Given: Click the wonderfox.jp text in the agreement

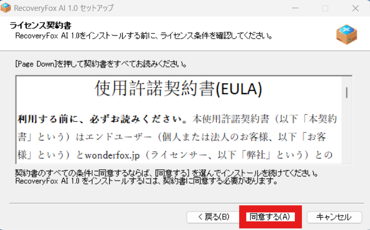Looking at the screenshot, I should tap(112, 155).
